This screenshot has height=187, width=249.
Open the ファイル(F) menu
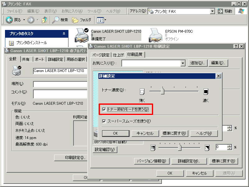(x=14, y=11)
